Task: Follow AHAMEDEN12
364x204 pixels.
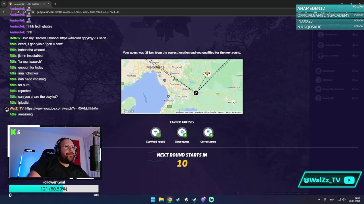Action: pyautogui.click(x=358, y=7)
